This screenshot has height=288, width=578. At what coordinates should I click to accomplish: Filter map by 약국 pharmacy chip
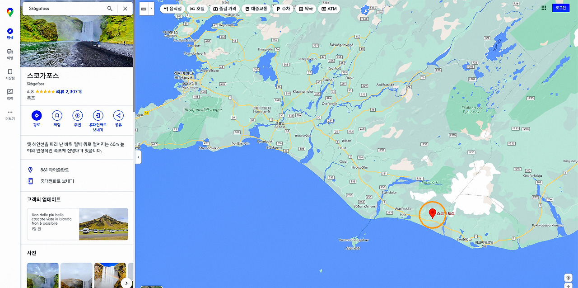tap(305, 9)
